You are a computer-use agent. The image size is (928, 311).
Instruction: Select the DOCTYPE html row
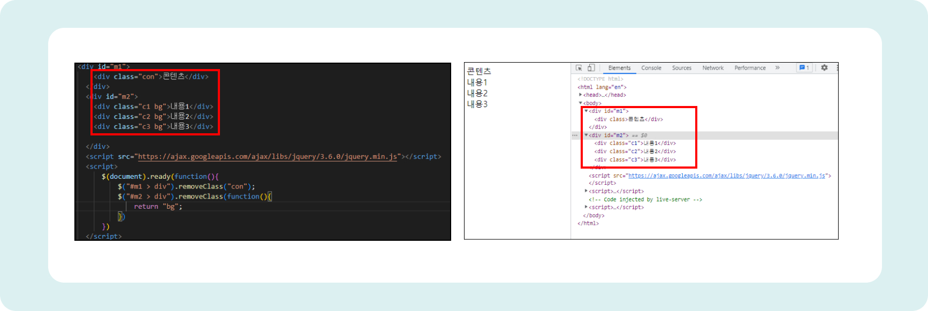pos(600,79)
